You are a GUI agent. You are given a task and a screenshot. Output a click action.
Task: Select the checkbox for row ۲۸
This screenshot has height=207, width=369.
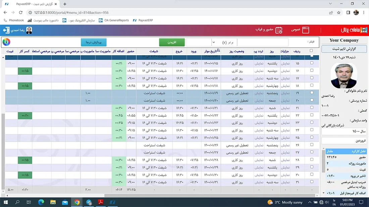(312, 160)
